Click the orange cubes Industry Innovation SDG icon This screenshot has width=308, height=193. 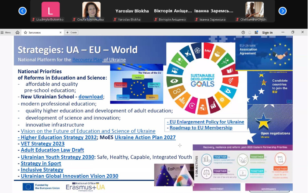[x=202, y=108]
